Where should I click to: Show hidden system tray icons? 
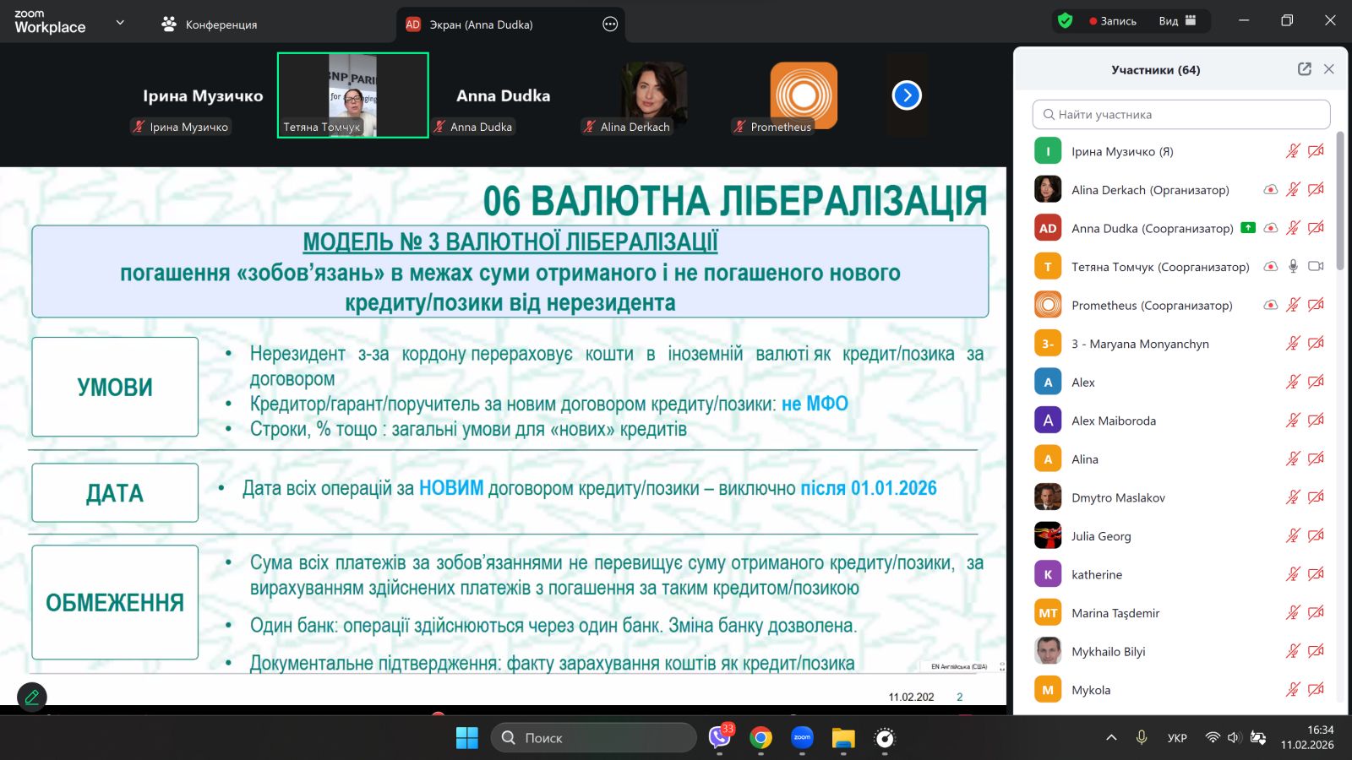click(x=1111, y=738)
